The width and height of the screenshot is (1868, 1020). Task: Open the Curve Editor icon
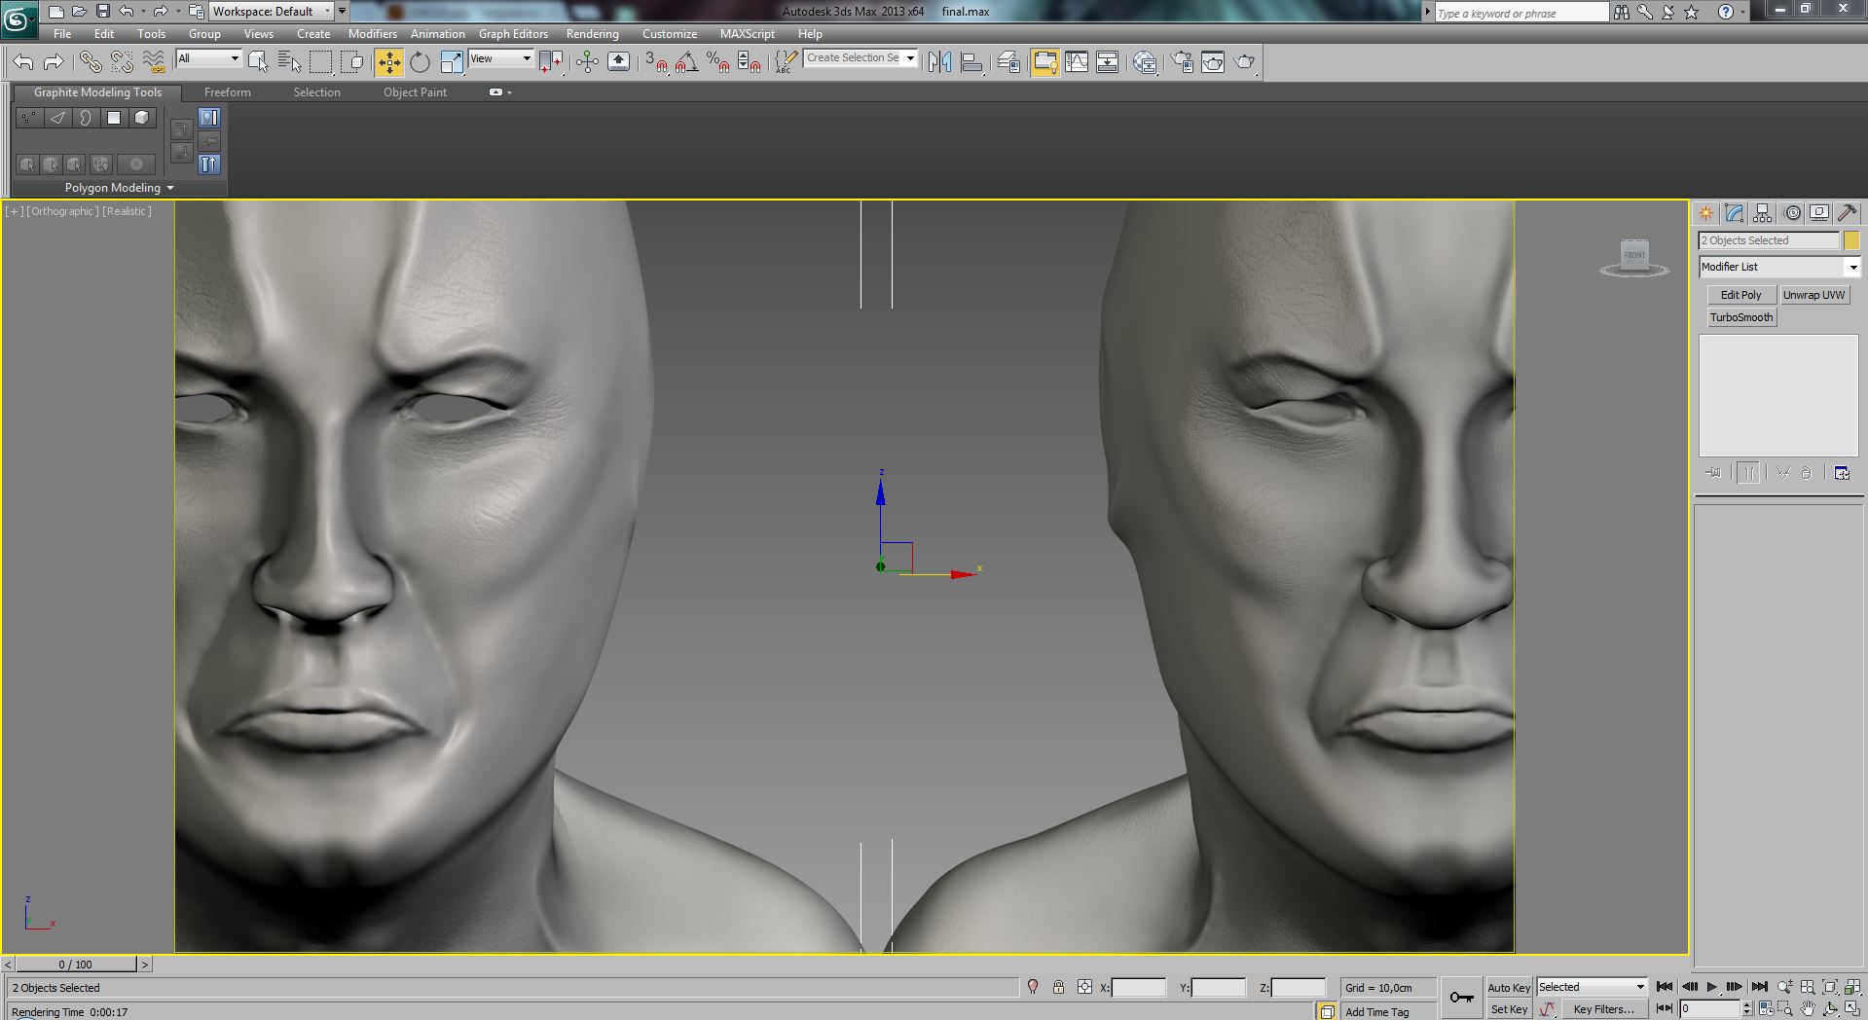tap(1077, 62)
